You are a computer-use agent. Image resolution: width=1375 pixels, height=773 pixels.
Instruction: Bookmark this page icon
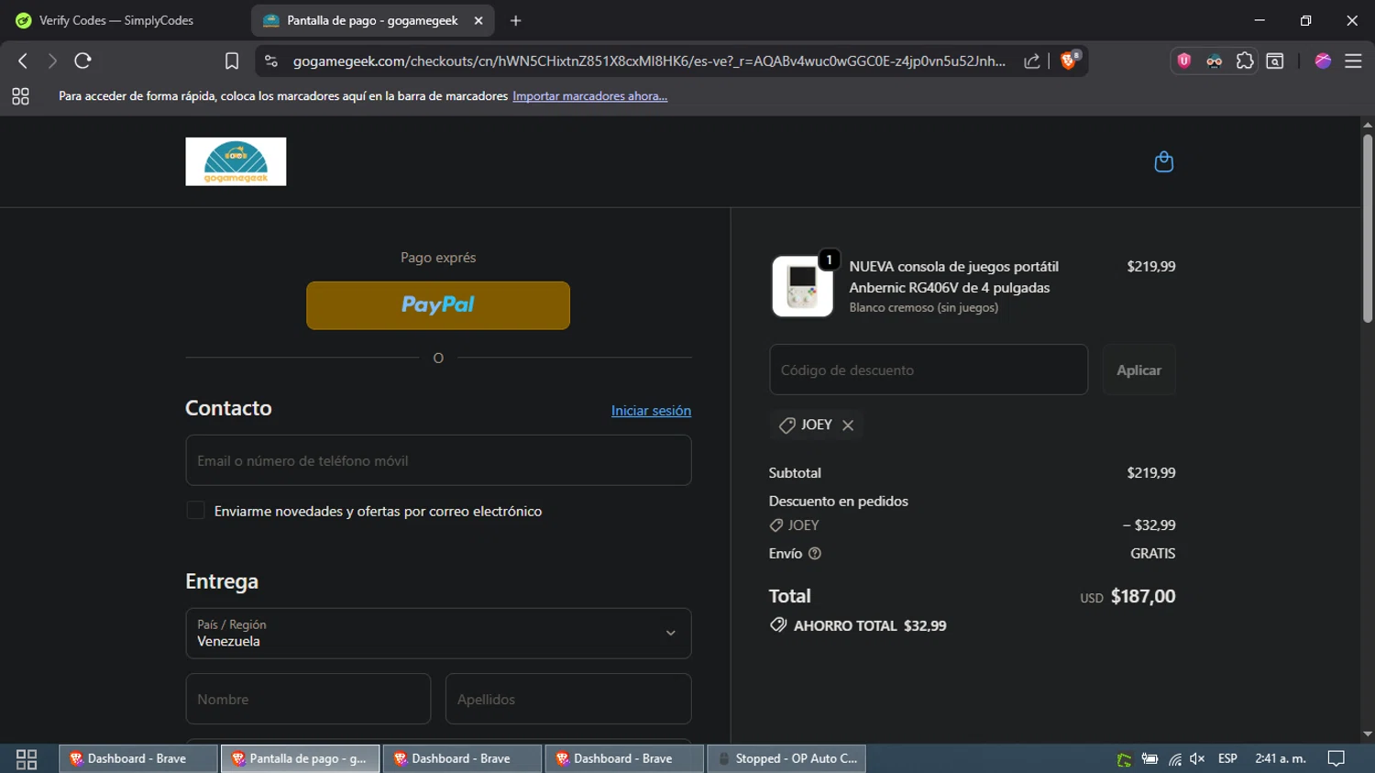click(x=232, y=61)
